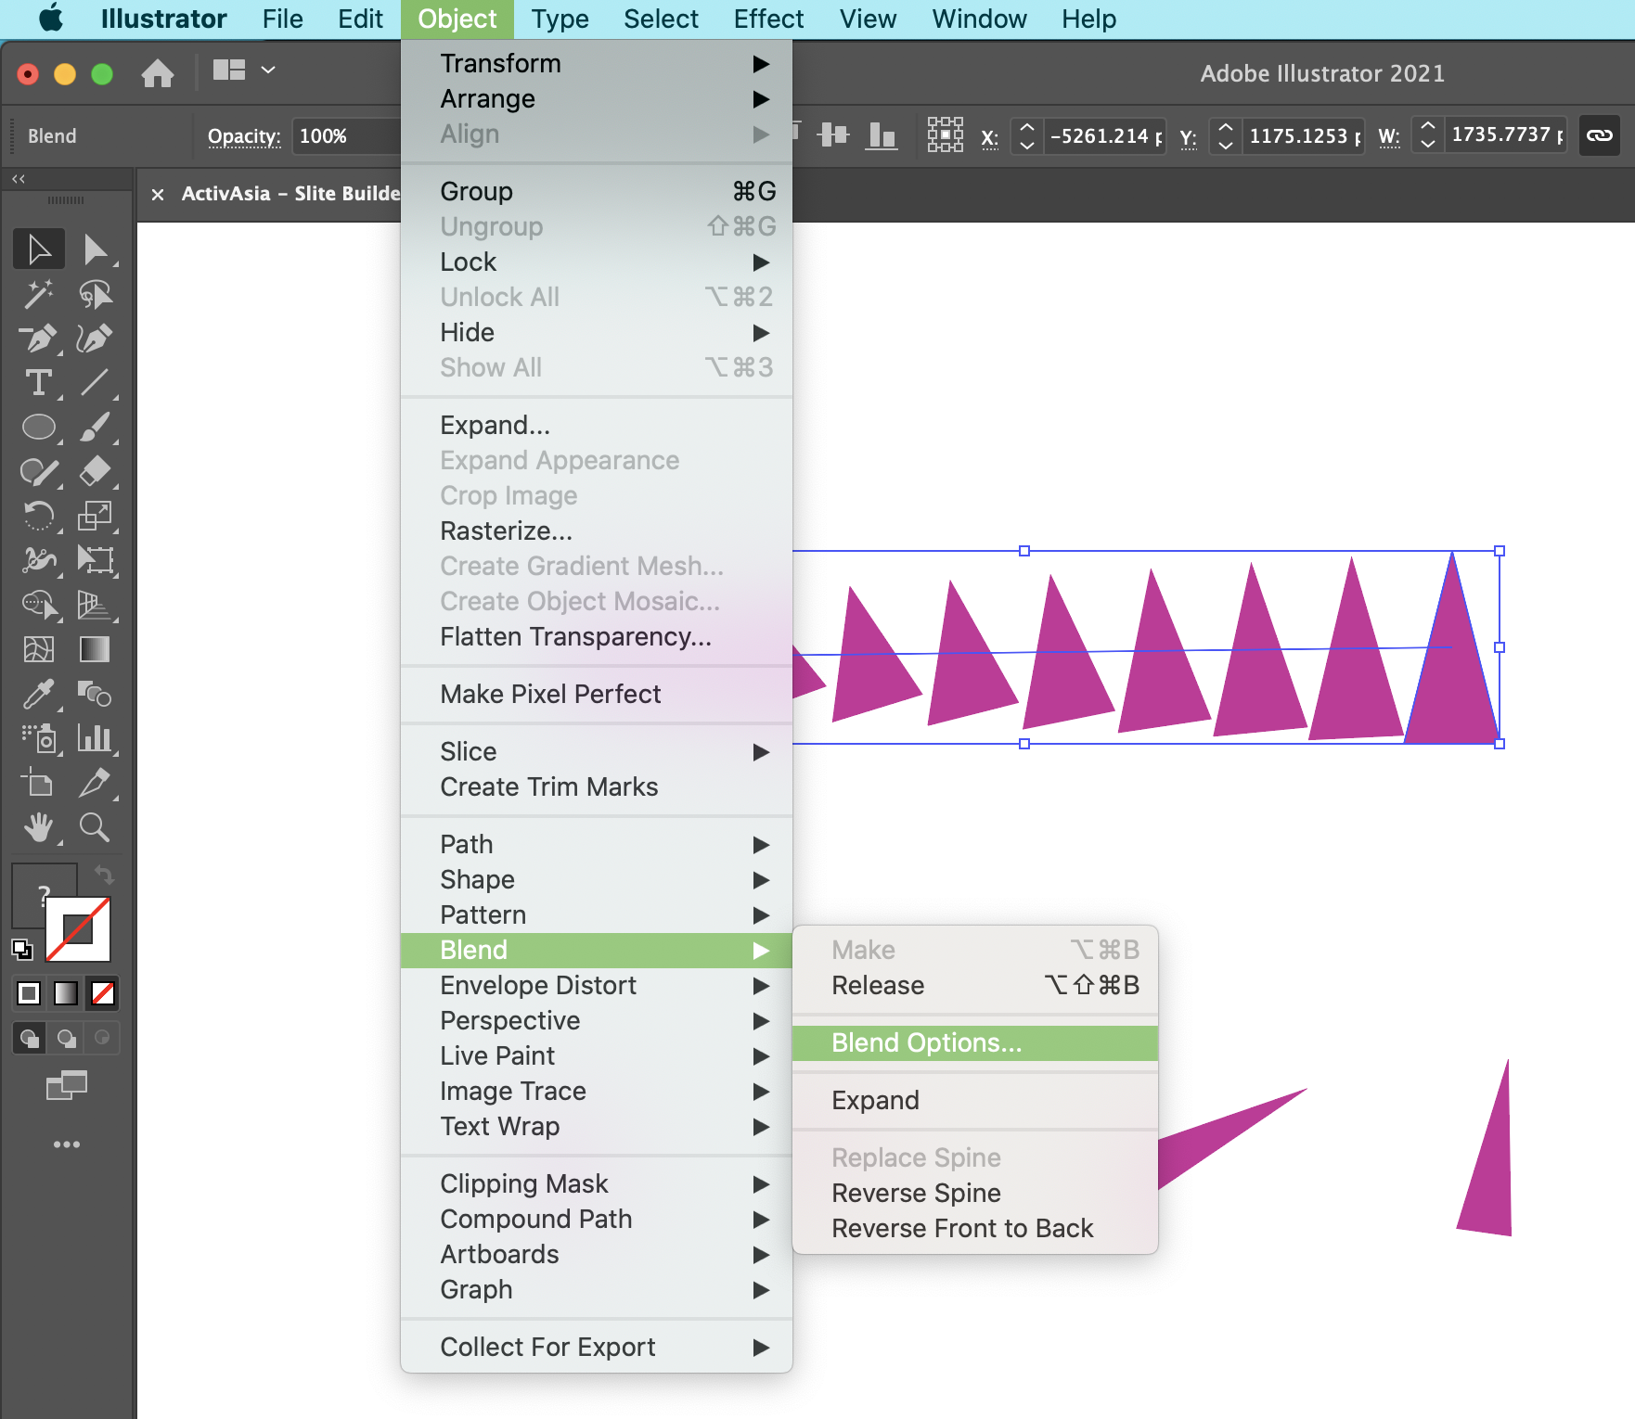Image resolution: width=1635 pixels, height=1419 pixels.
Task: Click the Opacity value field
Action: (x=343, y=136)
